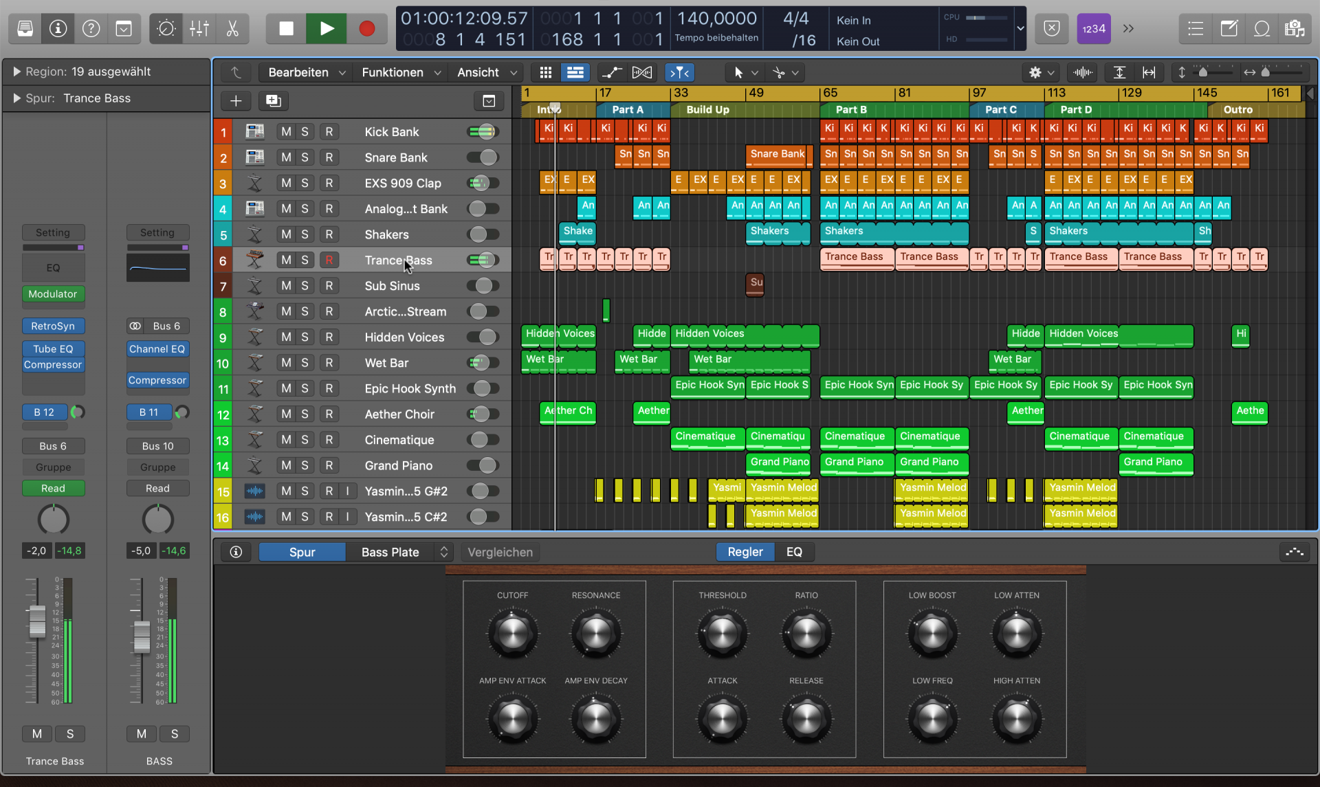
Task: Open Gruppe slot on the BASS strip
Action: 157,467
